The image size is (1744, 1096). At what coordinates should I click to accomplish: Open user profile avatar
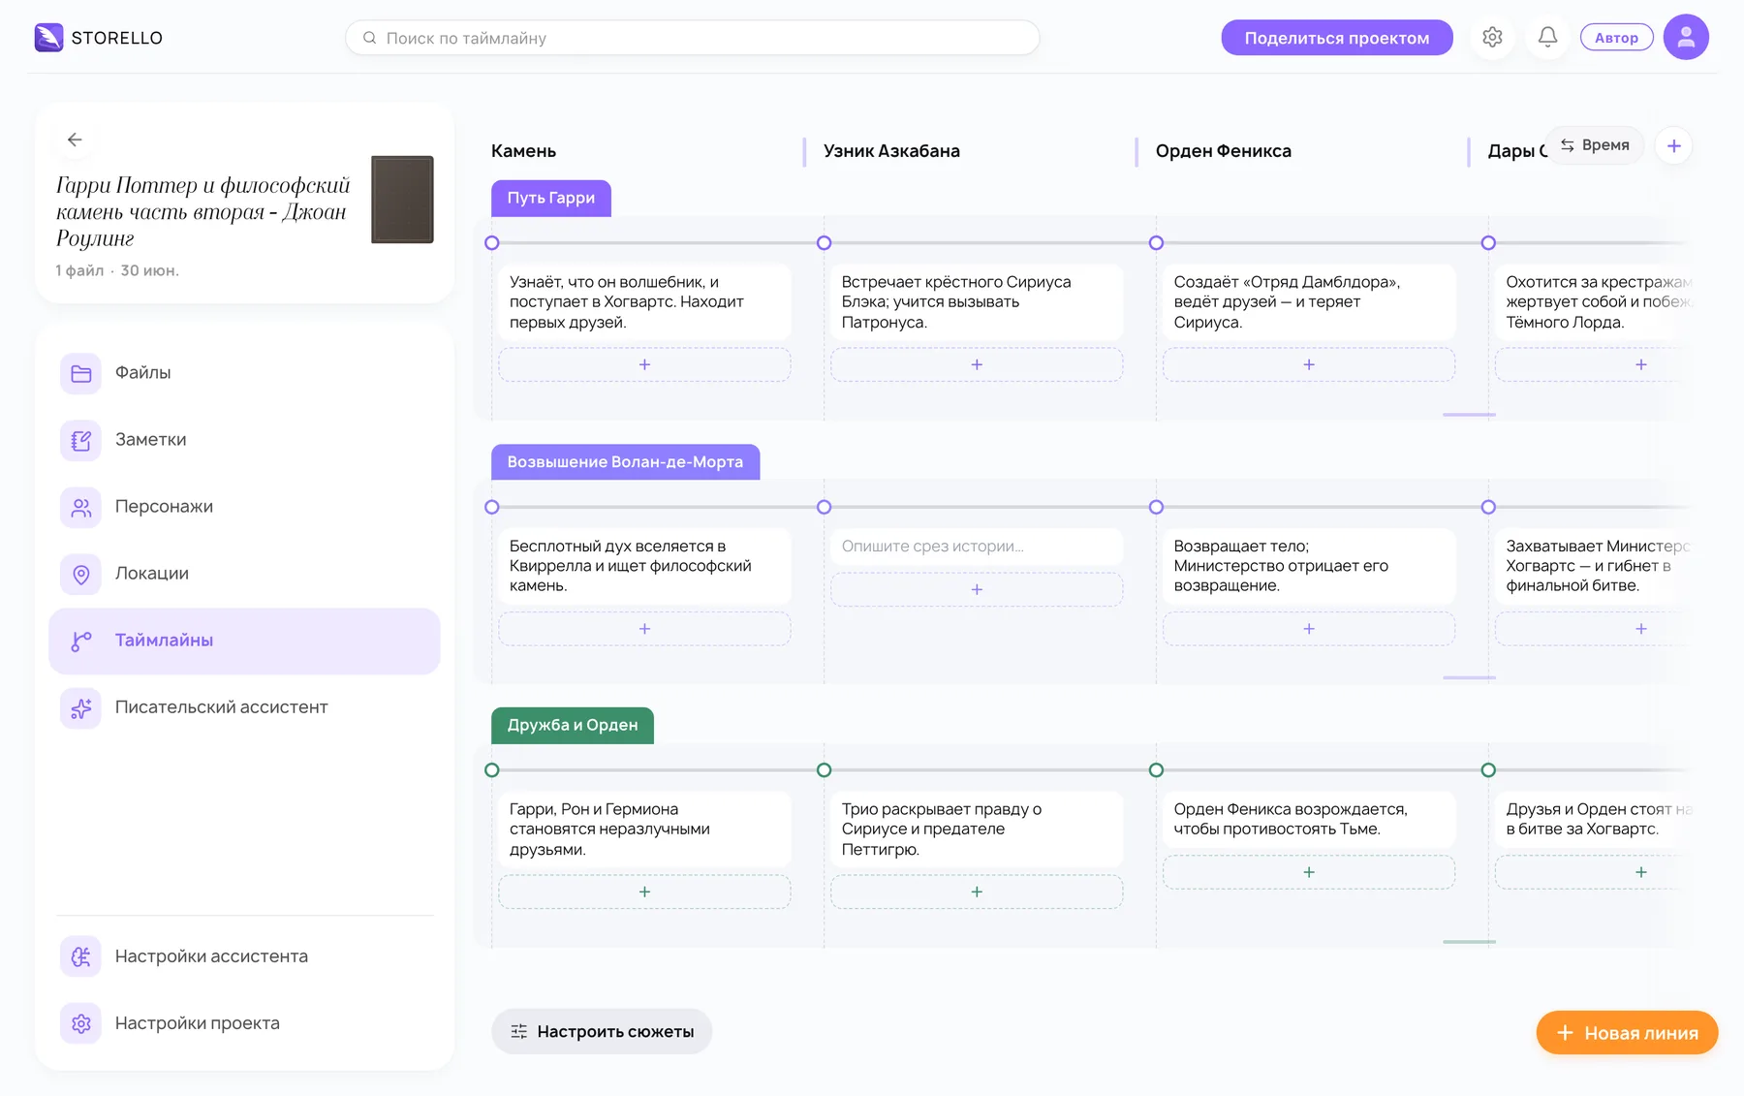(x=1686, y=38)
